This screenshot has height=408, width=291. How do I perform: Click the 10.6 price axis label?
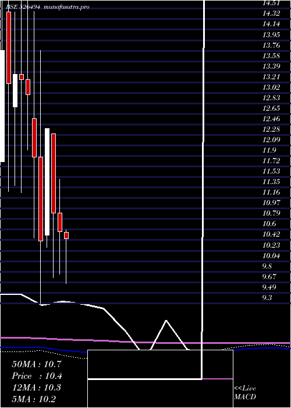coord(269,224)
